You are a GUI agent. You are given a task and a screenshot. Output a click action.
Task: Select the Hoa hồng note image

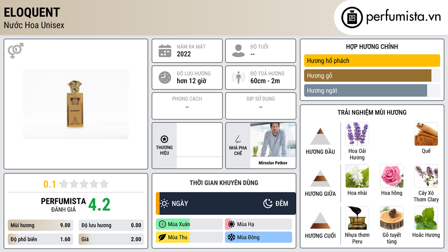click(x=392, y=176)
